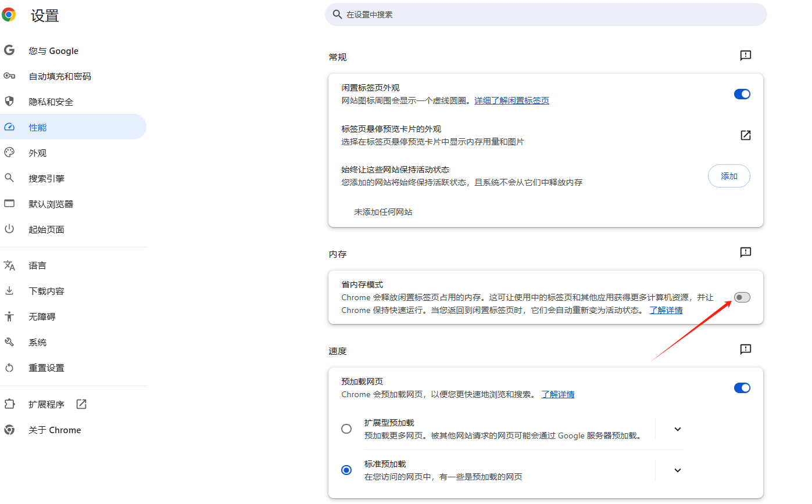812x504 pixels.
Task: Click the 速度 section heading
Action: point(338,351)
